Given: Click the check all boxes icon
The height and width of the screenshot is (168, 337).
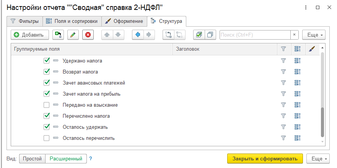Looking at the screenshot, I should [x=199, y=35].
